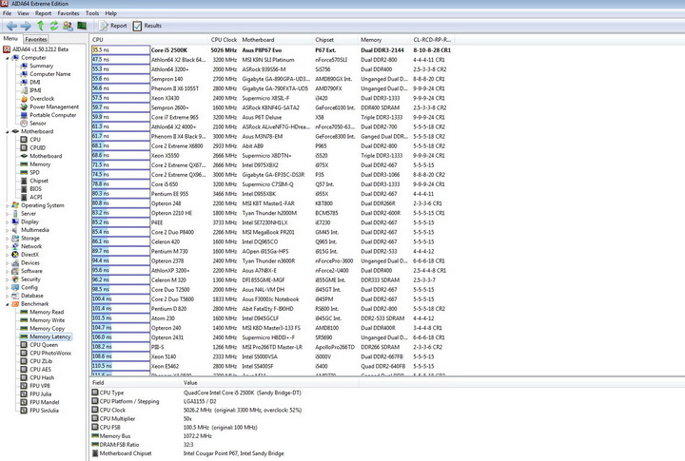Select the Chipset icon in tree
The height and width of the screenshot is (461, 685).
tap(24, 181)
